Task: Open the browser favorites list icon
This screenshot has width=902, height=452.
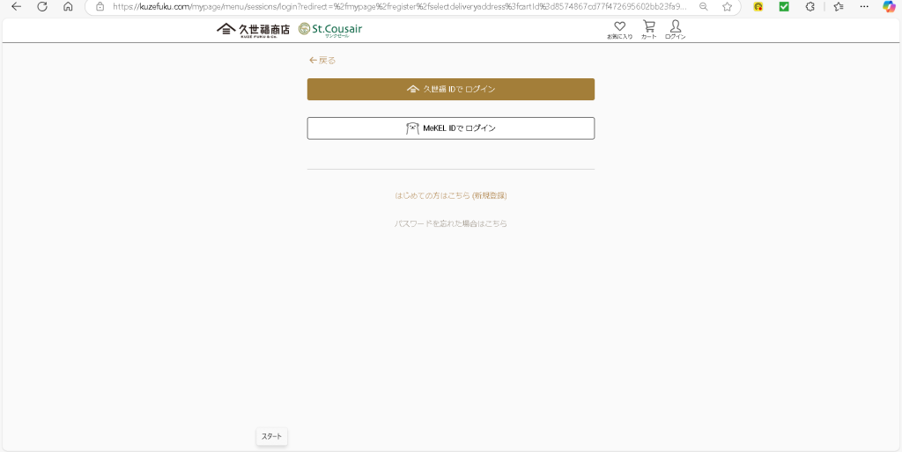Action: [839, 7]
